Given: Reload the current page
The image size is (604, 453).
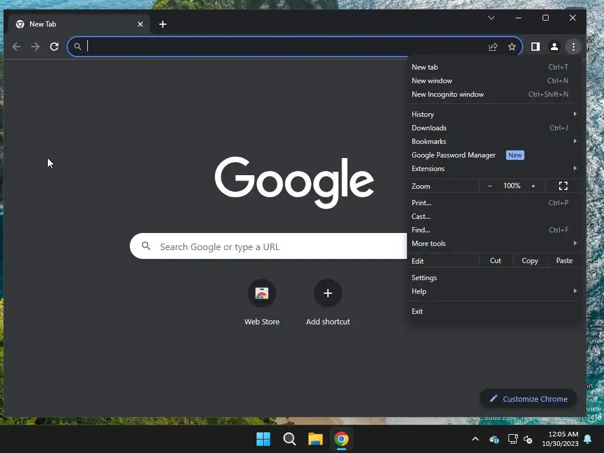Looking at the screenshot, I should click(54, 47).
